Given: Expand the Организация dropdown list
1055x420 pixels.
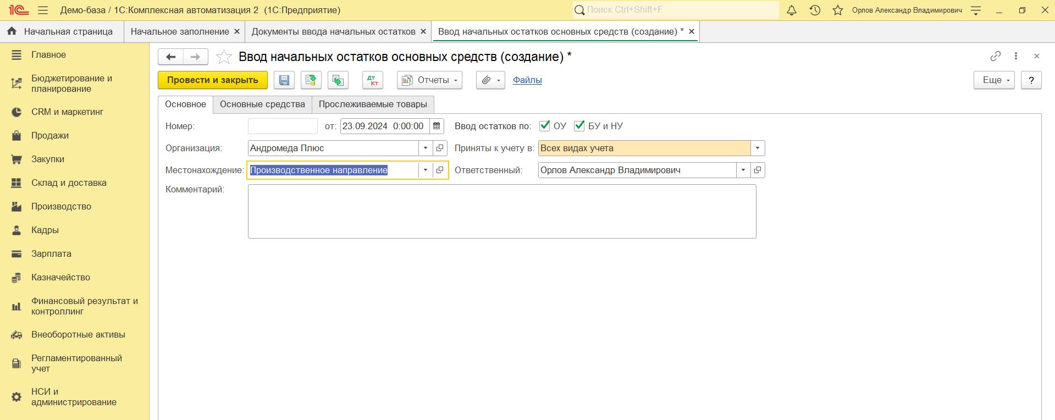Looking at the screenshot, I should (x=426, y=148).
